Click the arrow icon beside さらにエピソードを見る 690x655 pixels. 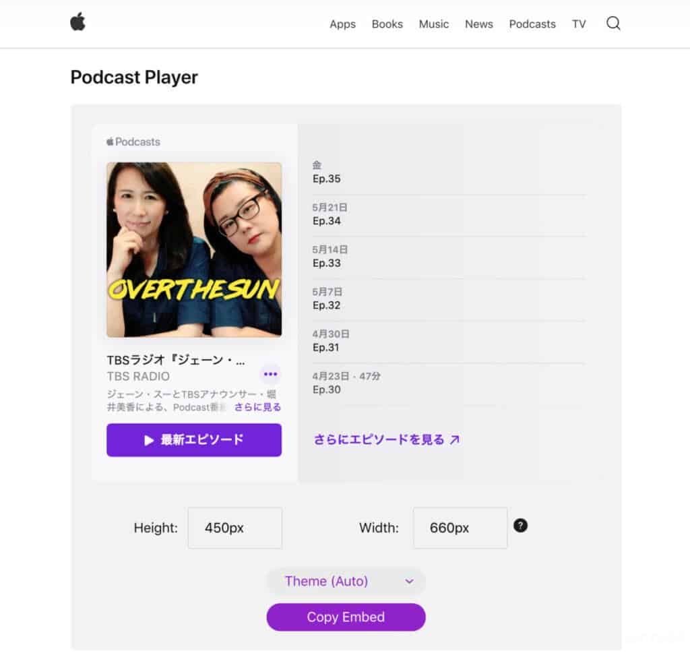455,439
